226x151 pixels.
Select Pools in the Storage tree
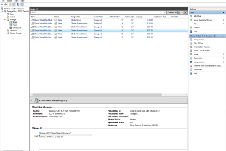coord(15,25)
